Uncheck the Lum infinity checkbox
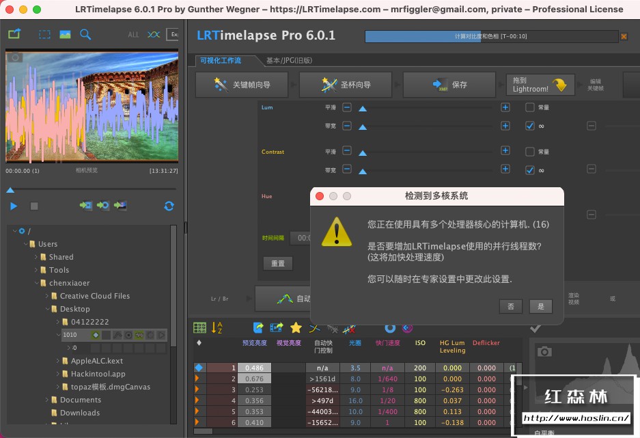This screenshot has width=640, height=438. coord(530,126)
